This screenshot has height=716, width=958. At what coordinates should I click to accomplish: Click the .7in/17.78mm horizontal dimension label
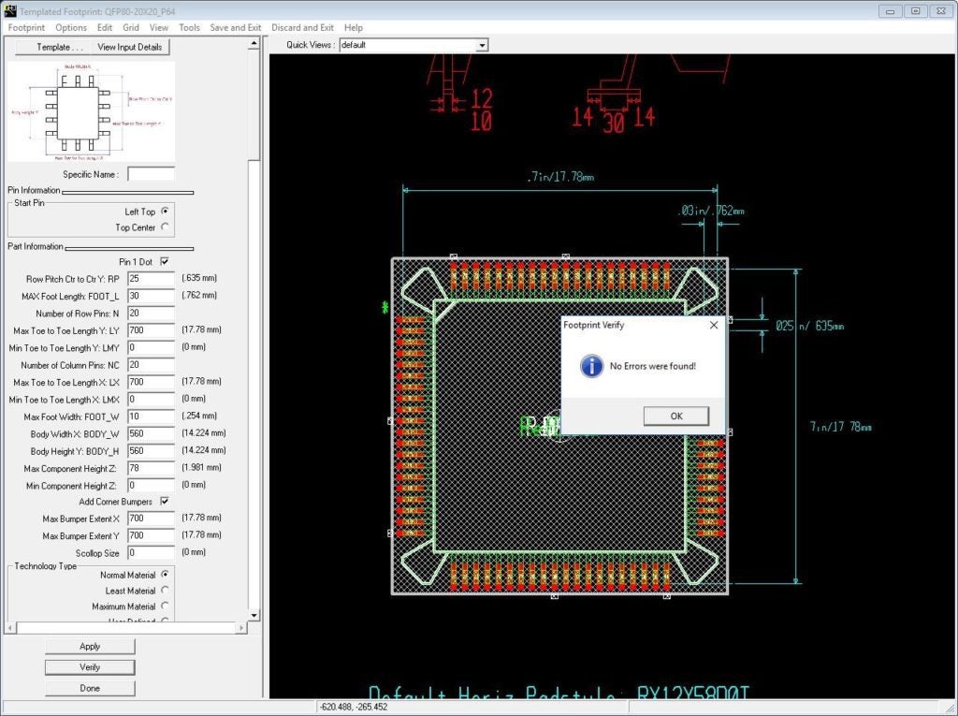[x=560, y=177]
